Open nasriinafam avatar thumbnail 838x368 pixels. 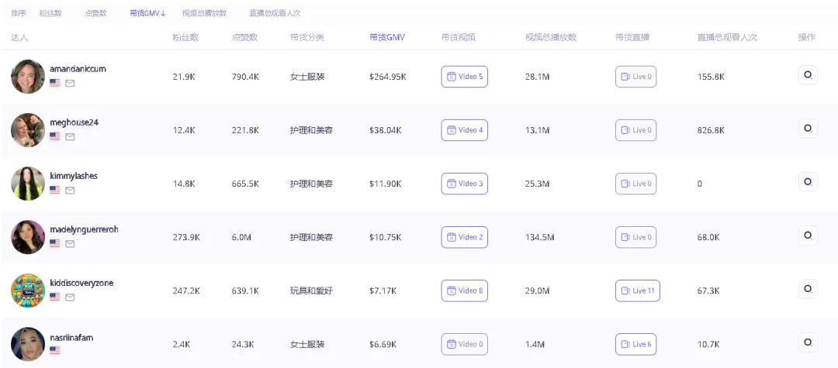(28, 344)
